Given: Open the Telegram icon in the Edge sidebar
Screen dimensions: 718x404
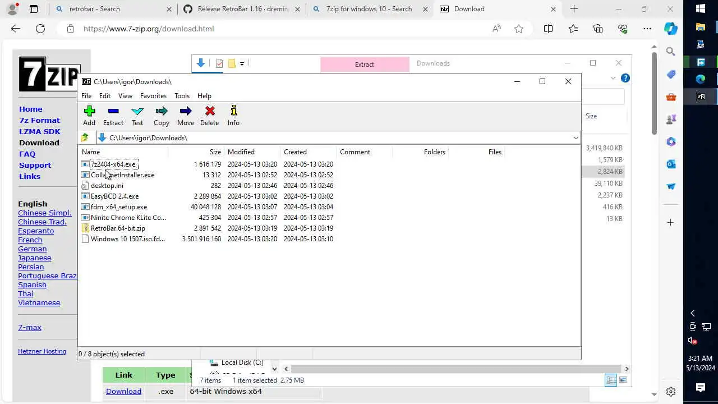Looking at the screenshot, I should 671,186.
